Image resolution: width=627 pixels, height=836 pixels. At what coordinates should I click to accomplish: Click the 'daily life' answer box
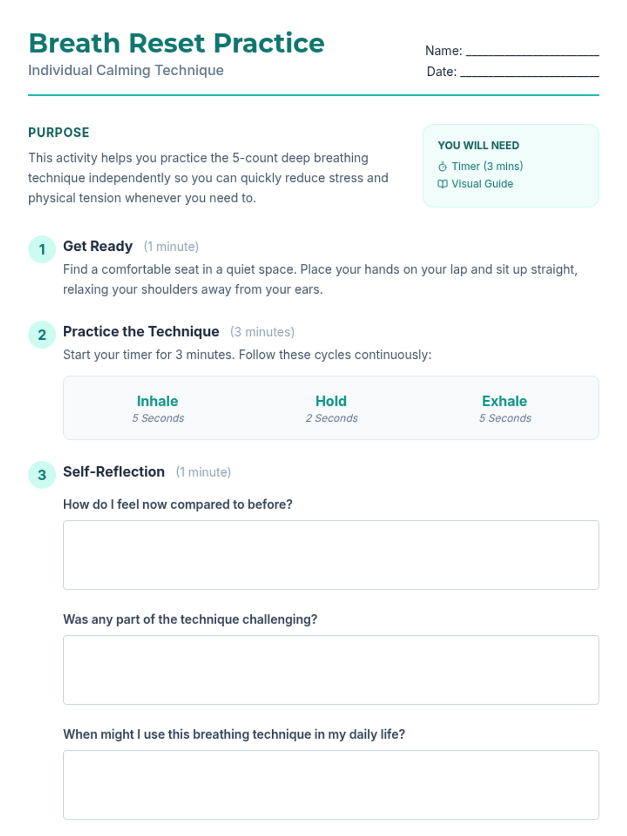coord(331,785)
